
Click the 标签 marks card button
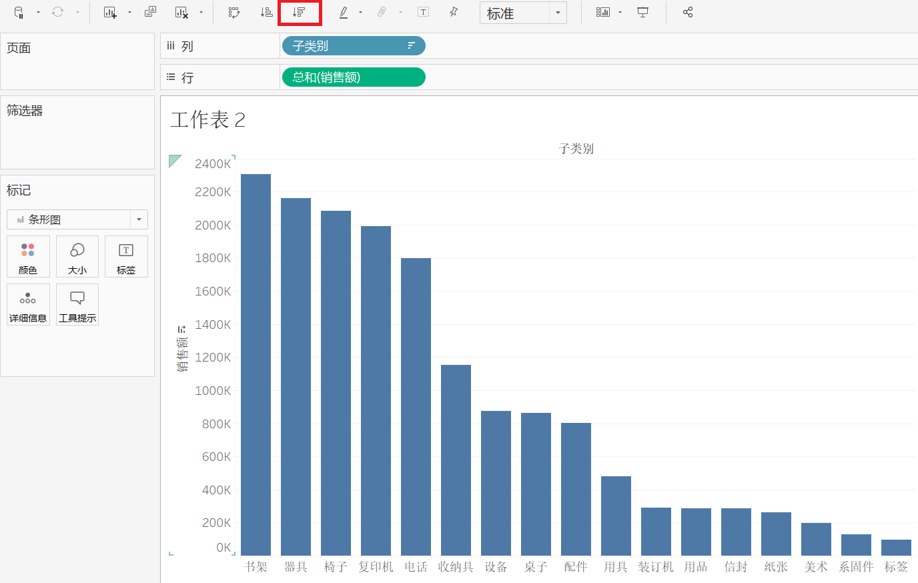point(126,257)
